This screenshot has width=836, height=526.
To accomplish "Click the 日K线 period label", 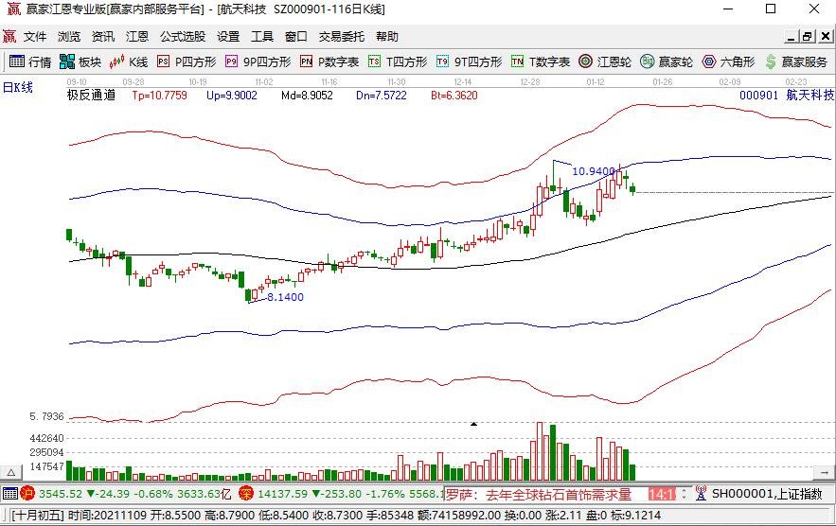I will coord(18,87).
